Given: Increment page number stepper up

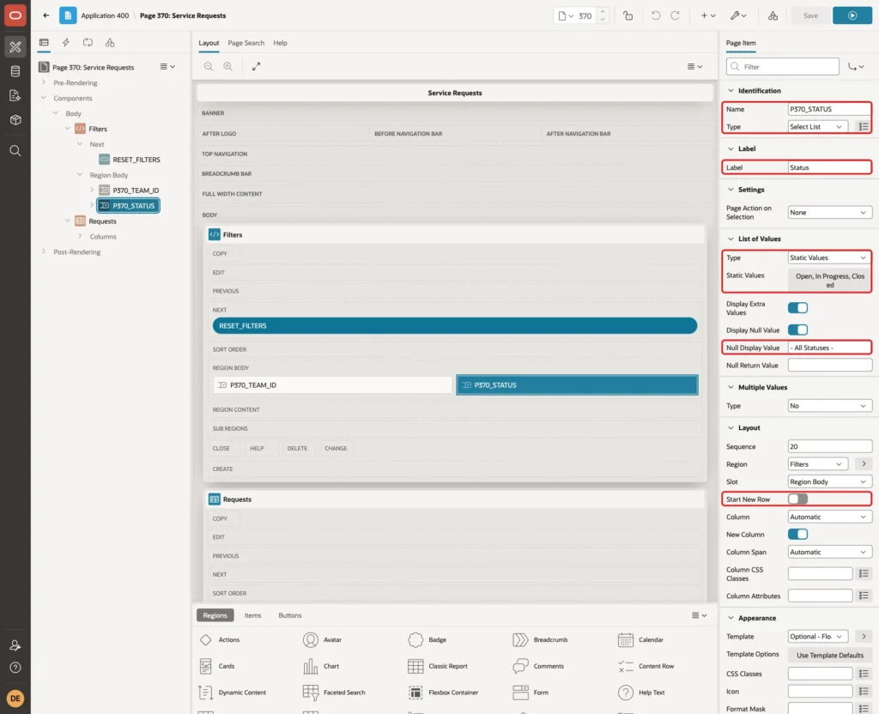Looking at the screenshot, I should (603, 12).
